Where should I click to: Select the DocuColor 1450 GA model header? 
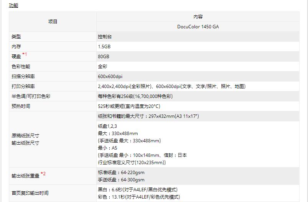(x=198, y=27)
